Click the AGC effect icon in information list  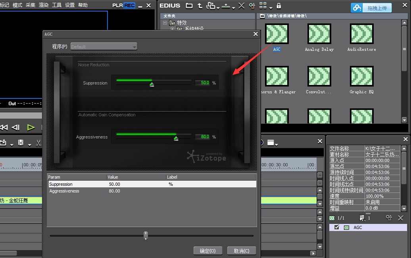[x=346, y=227]
